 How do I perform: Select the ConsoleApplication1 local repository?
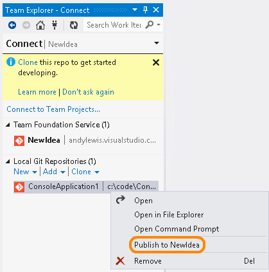86,187
